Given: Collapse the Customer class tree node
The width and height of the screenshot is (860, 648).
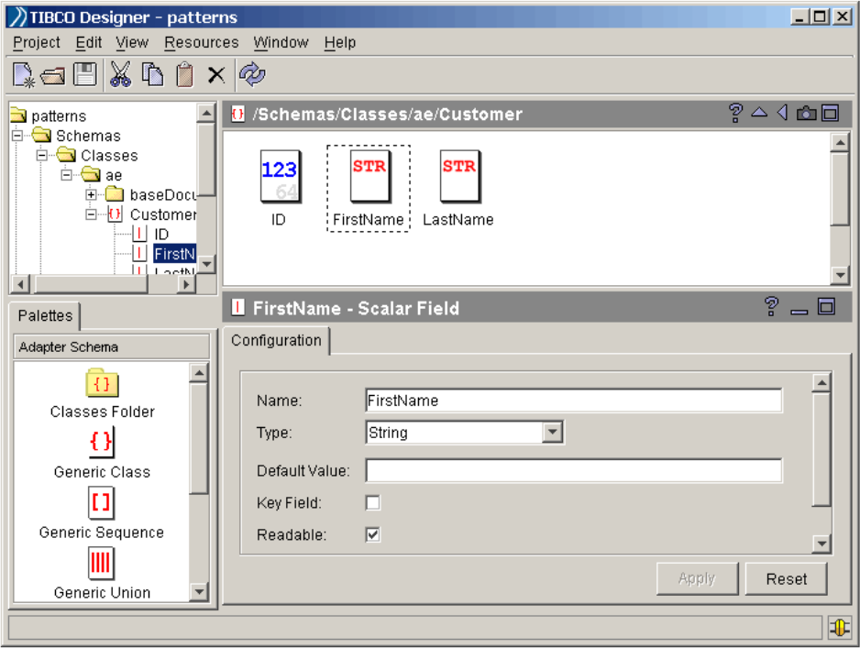Looking at the screenshot, I should [x=91, y=214].
